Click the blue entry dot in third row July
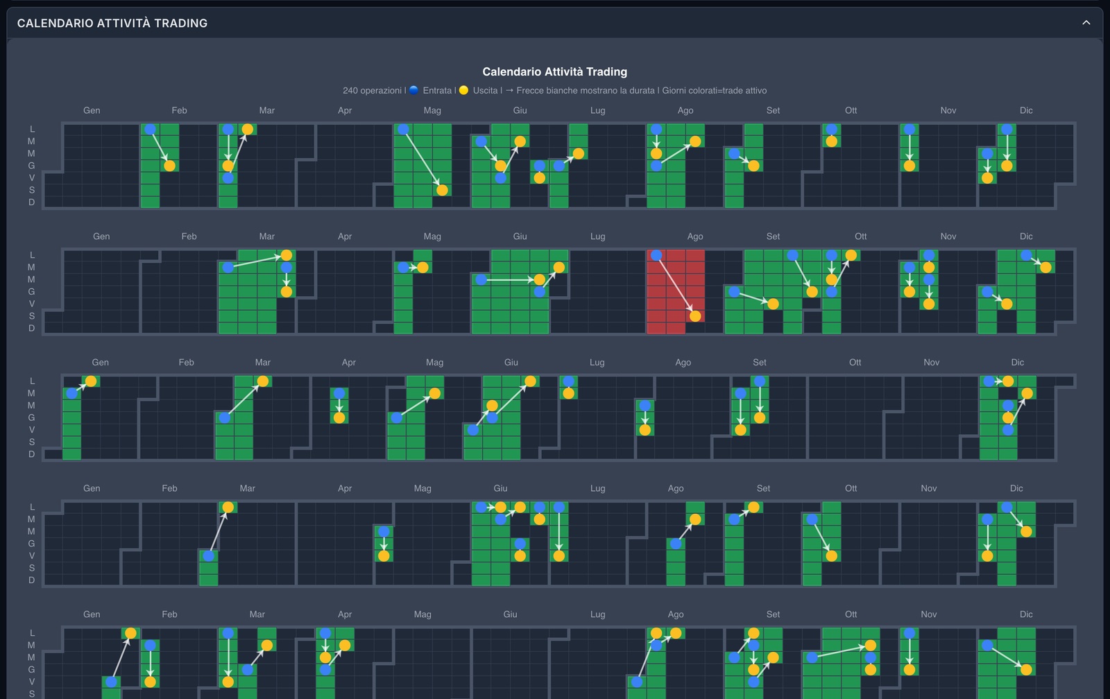 569,381
